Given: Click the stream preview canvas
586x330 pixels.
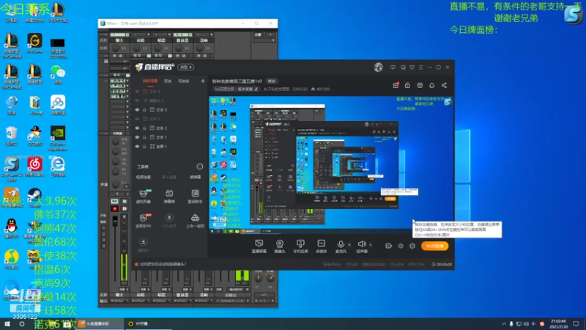Looking at the screenshot, I should pyautogui.click(x=332, y=165).
